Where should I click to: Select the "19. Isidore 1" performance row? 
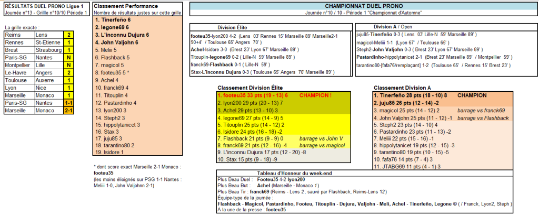coord(110,153)
